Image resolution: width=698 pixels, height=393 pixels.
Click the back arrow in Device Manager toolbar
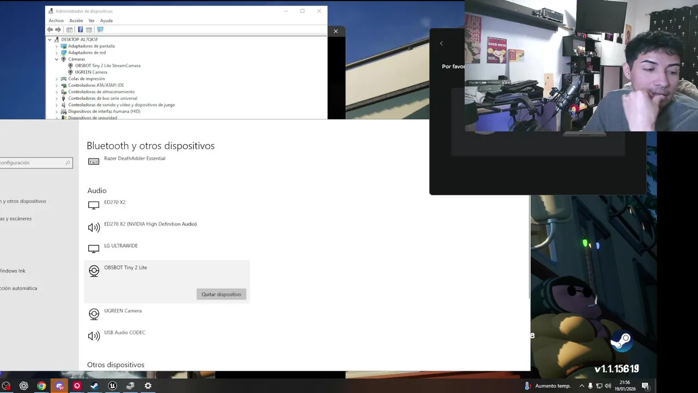point(50,29)
